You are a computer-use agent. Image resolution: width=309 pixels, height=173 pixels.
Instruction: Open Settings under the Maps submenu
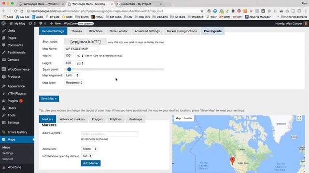[x=8, y=153]
